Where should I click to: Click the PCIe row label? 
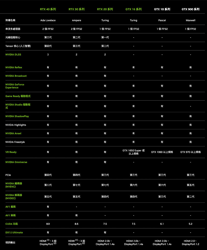tap(8, 175)
